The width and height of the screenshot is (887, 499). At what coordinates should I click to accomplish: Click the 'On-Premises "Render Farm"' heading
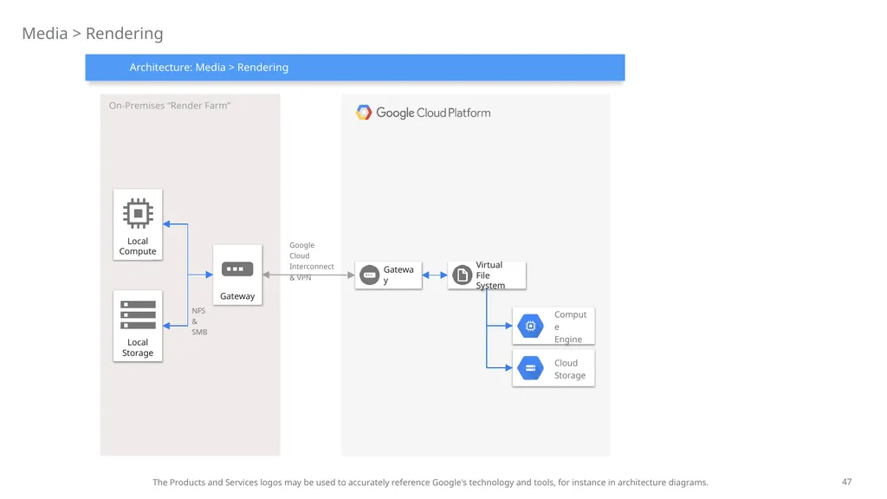[x=170, y=105]
